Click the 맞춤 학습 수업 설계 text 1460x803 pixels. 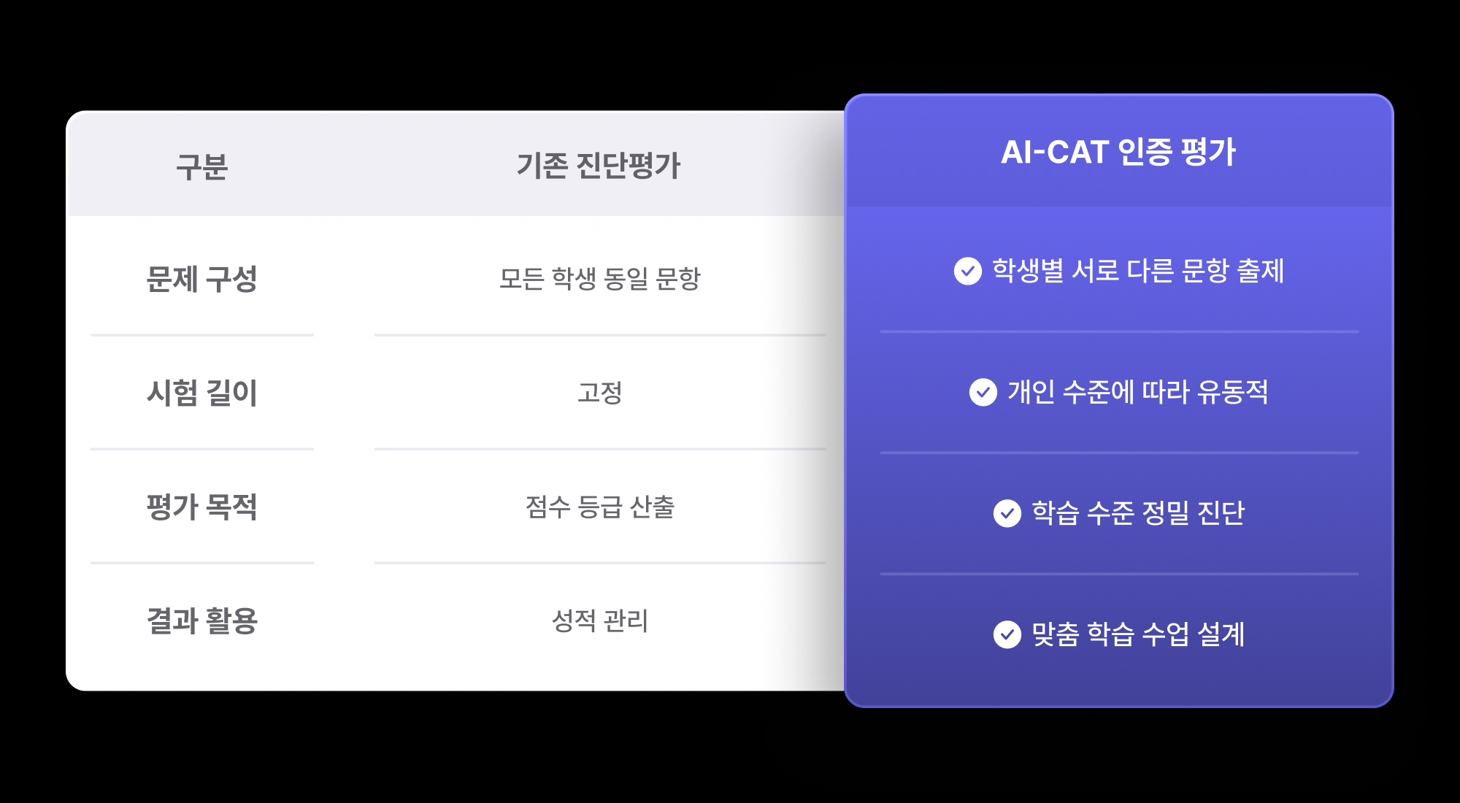point(1137,634)
